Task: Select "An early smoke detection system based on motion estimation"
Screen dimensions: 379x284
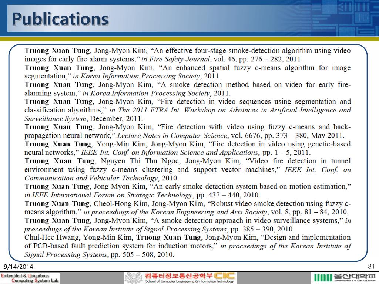Action: tap(251, 186)
